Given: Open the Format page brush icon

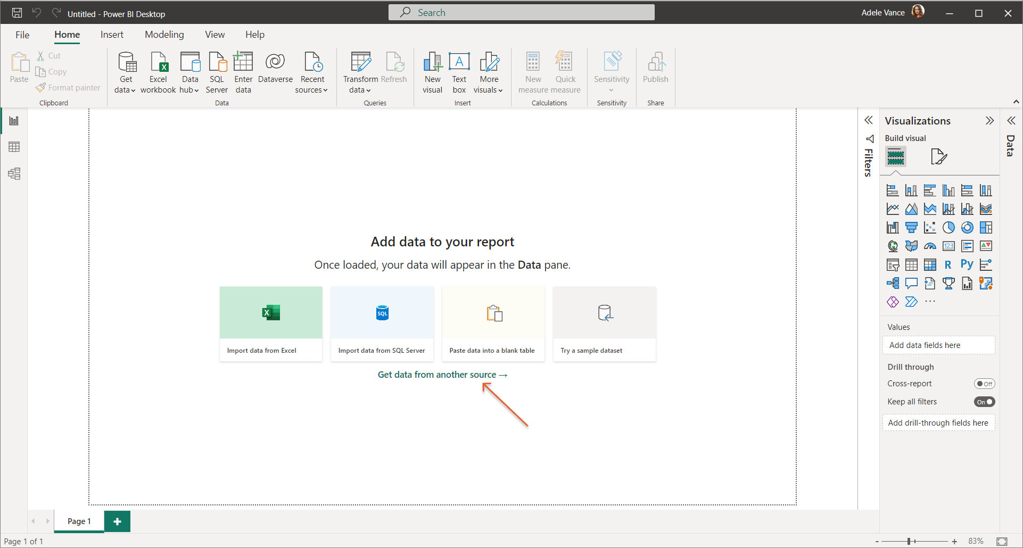Looking at the screenshot, I should tap(939, 156).
